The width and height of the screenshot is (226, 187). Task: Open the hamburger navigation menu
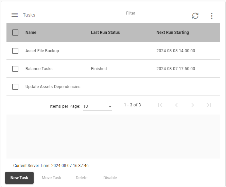click(x=15, y=15)
